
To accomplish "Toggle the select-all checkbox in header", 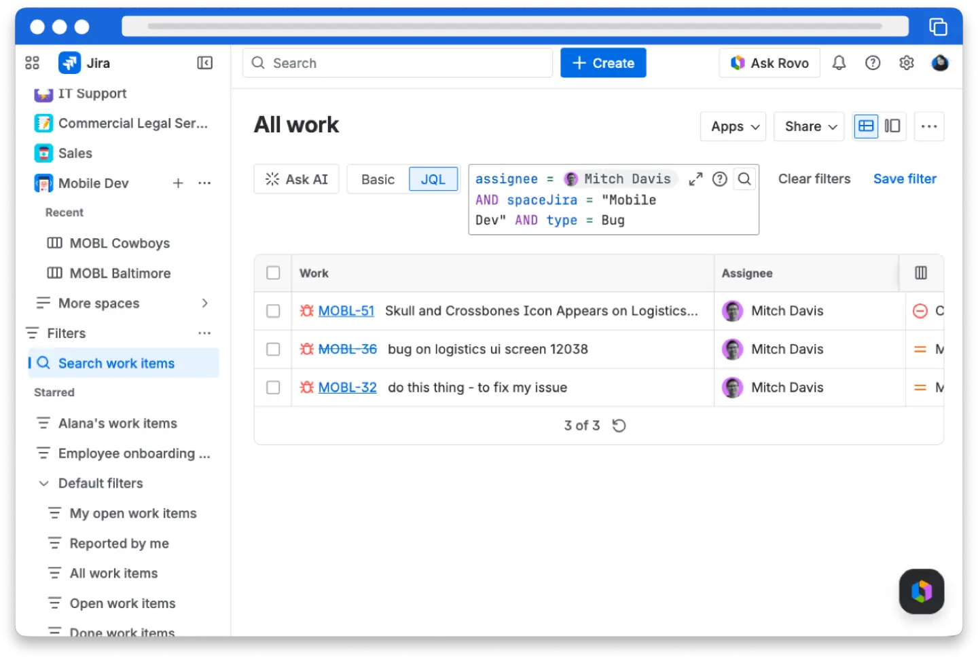I will coord(273,273).
